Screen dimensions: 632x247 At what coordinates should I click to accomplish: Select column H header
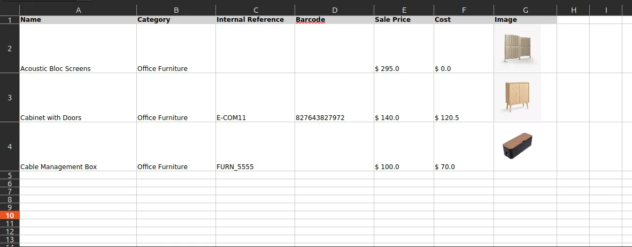tap(573, 11)
